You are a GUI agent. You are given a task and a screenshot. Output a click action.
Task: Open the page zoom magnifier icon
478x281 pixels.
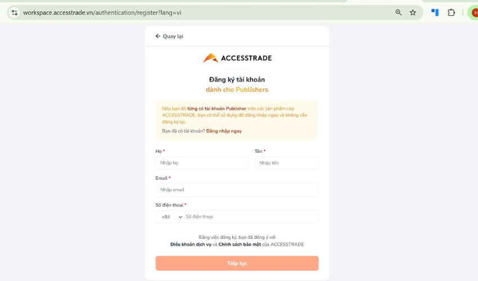(399, 12)
